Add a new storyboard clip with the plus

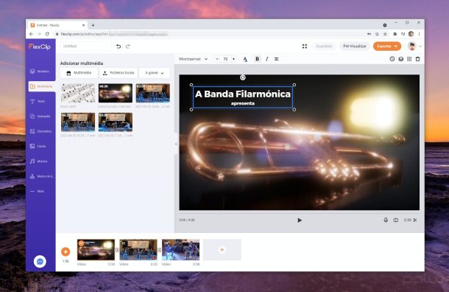tap(222, 250)
